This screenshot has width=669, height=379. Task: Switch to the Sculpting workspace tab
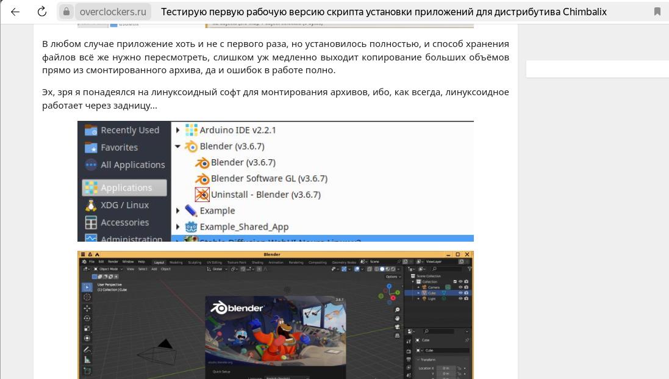195,262
